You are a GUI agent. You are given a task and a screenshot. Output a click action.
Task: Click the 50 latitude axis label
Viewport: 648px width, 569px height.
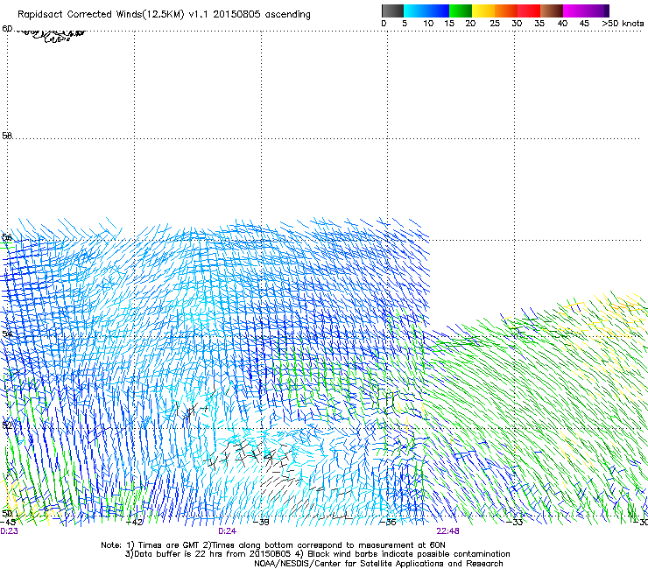pyautogui.click(x=7, y=513)
